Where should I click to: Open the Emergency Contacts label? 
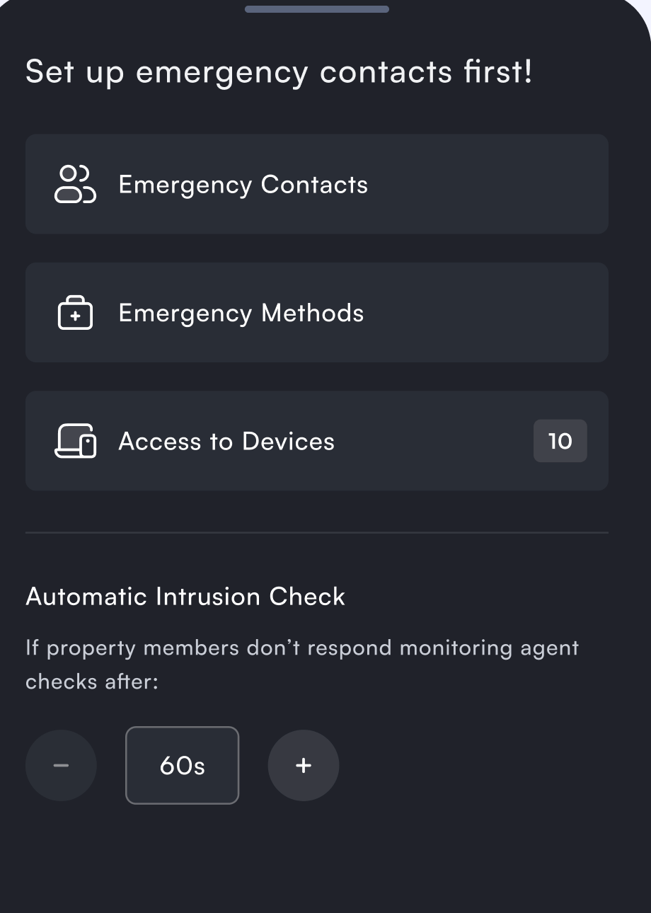[243, 185]
